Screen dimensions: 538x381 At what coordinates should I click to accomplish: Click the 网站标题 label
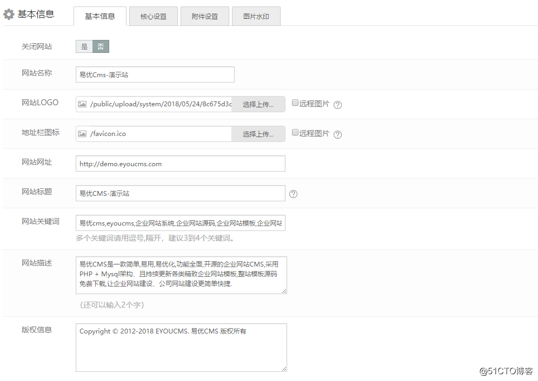click(x=37, y=192)
